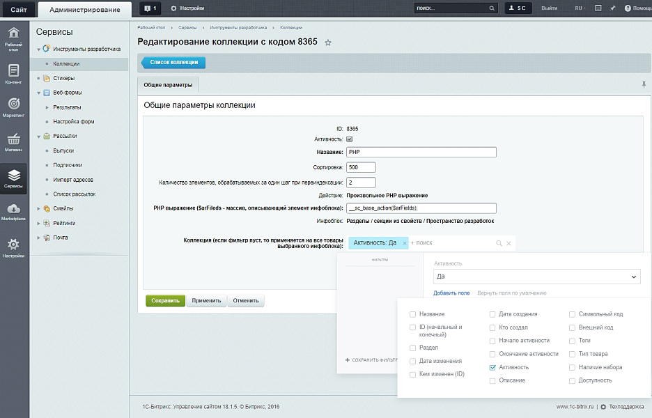This screenshot has width=652, height=418.
Task: Click the green Сохранить button
Action: point(165,301)
